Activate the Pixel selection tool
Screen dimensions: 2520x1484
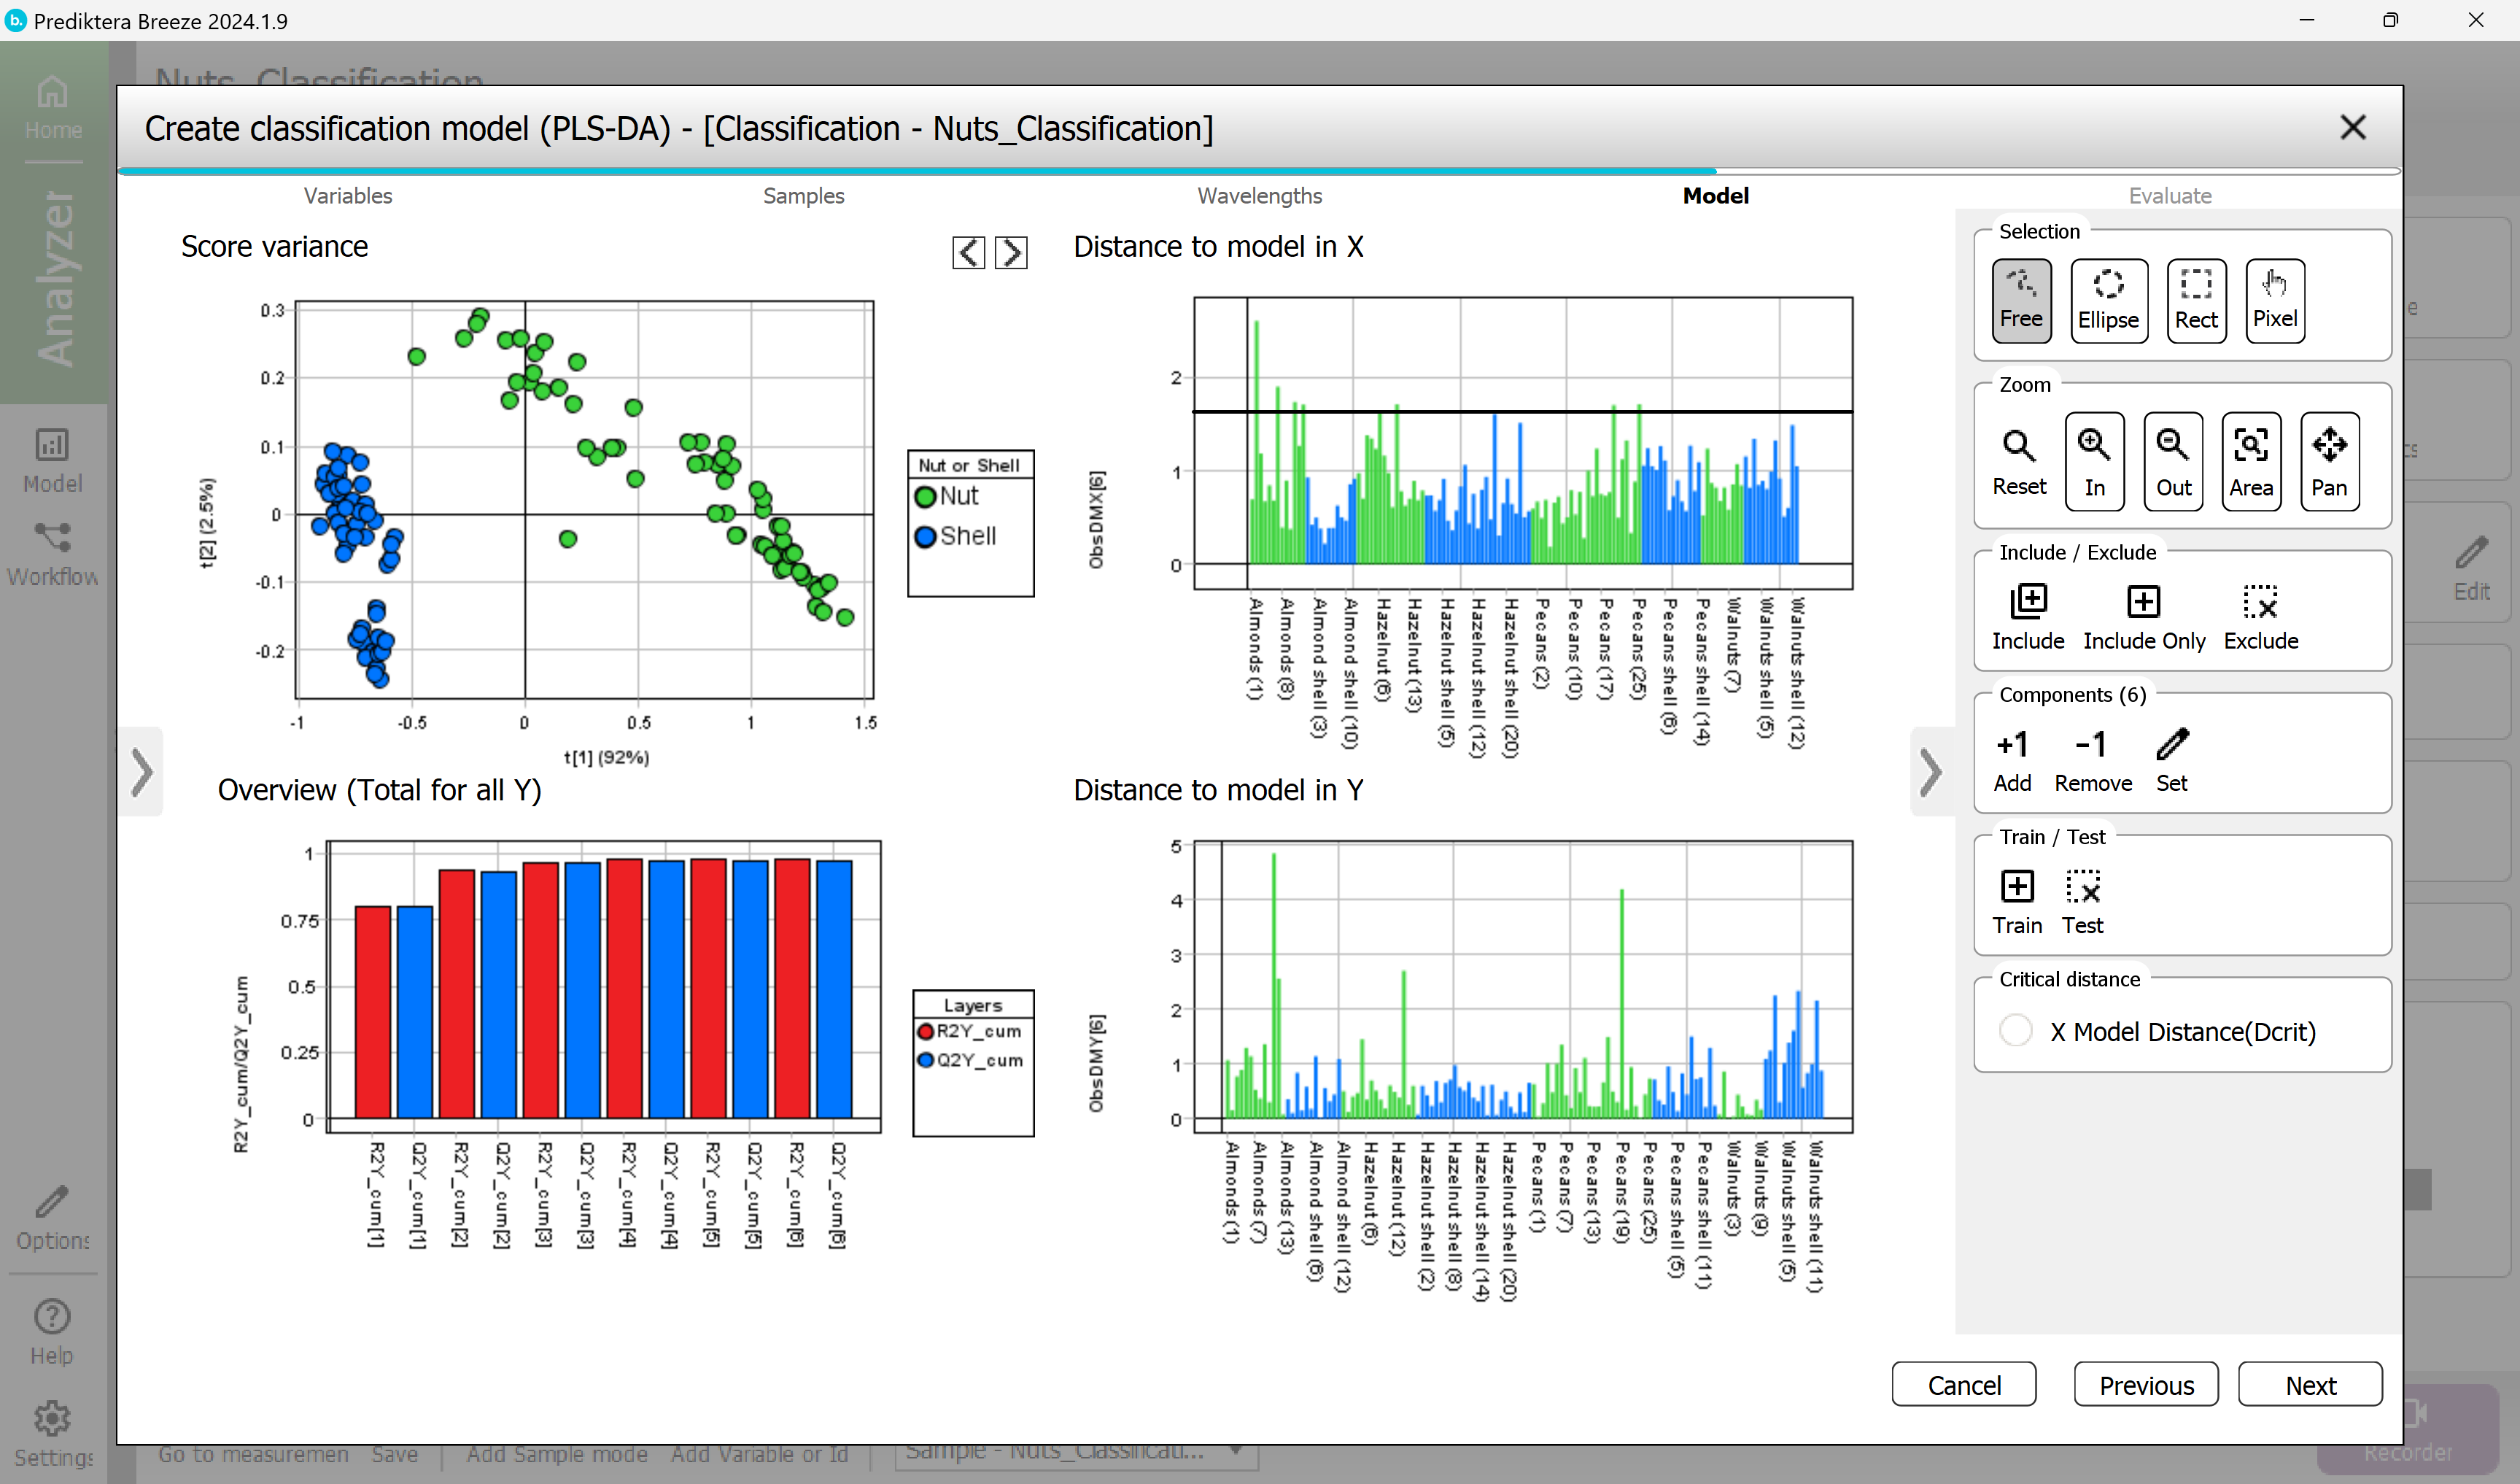pos(2274,300)
